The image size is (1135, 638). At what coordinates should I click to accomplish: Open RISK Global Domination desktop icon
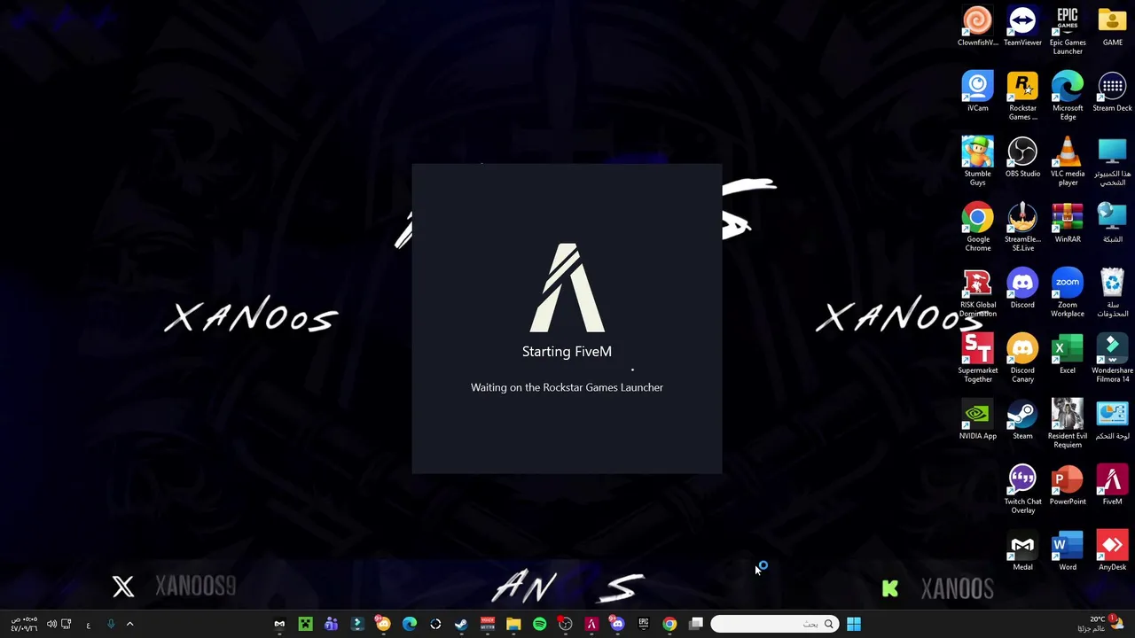point(977,293)
